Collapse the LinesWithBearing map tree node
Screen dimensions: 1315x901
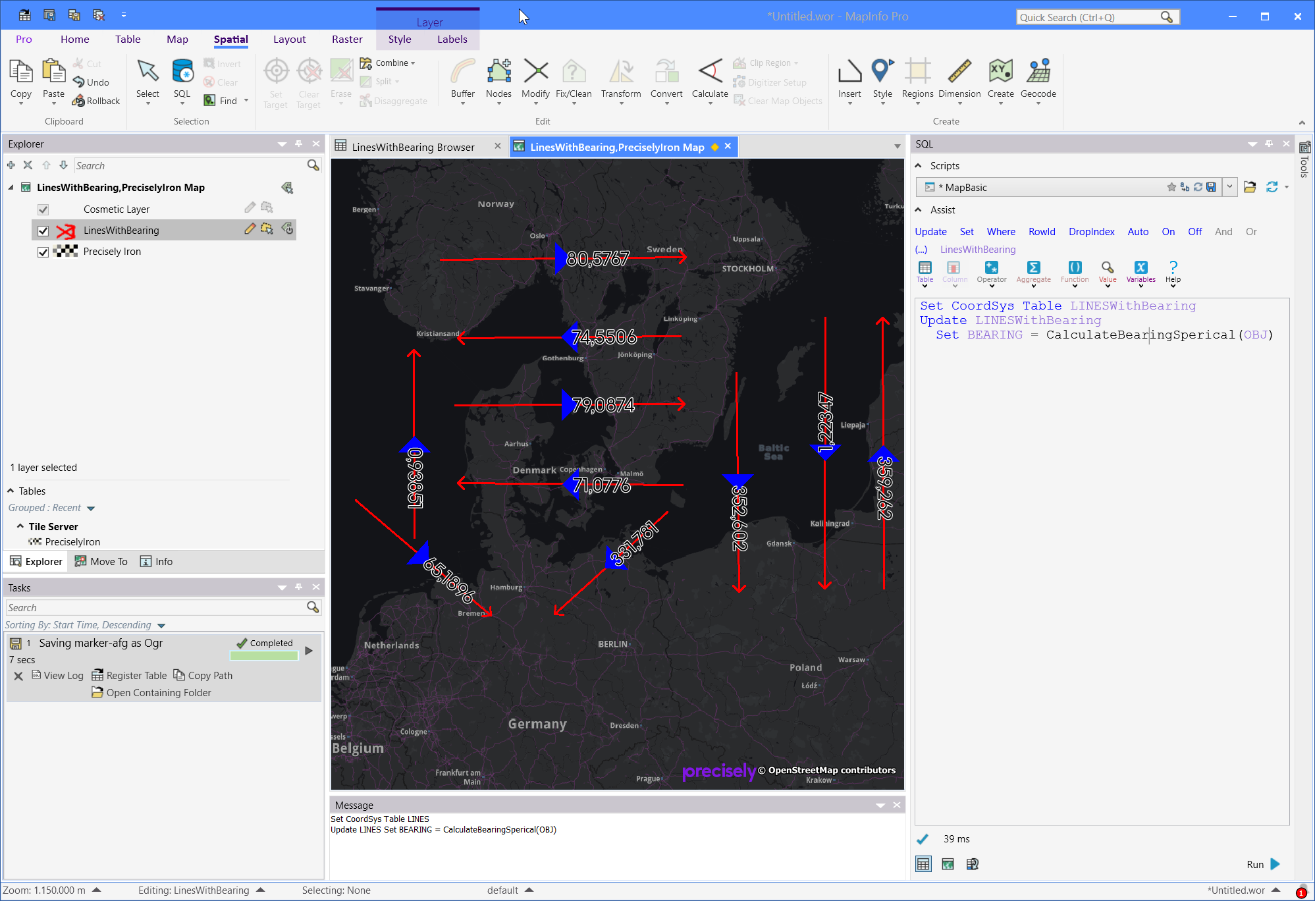pos(11,188)
